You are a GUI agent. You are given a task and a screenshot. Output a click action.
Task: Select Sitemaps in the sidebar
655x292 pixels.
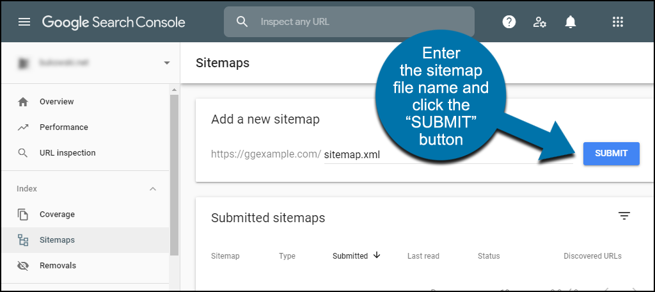[85, 240]
